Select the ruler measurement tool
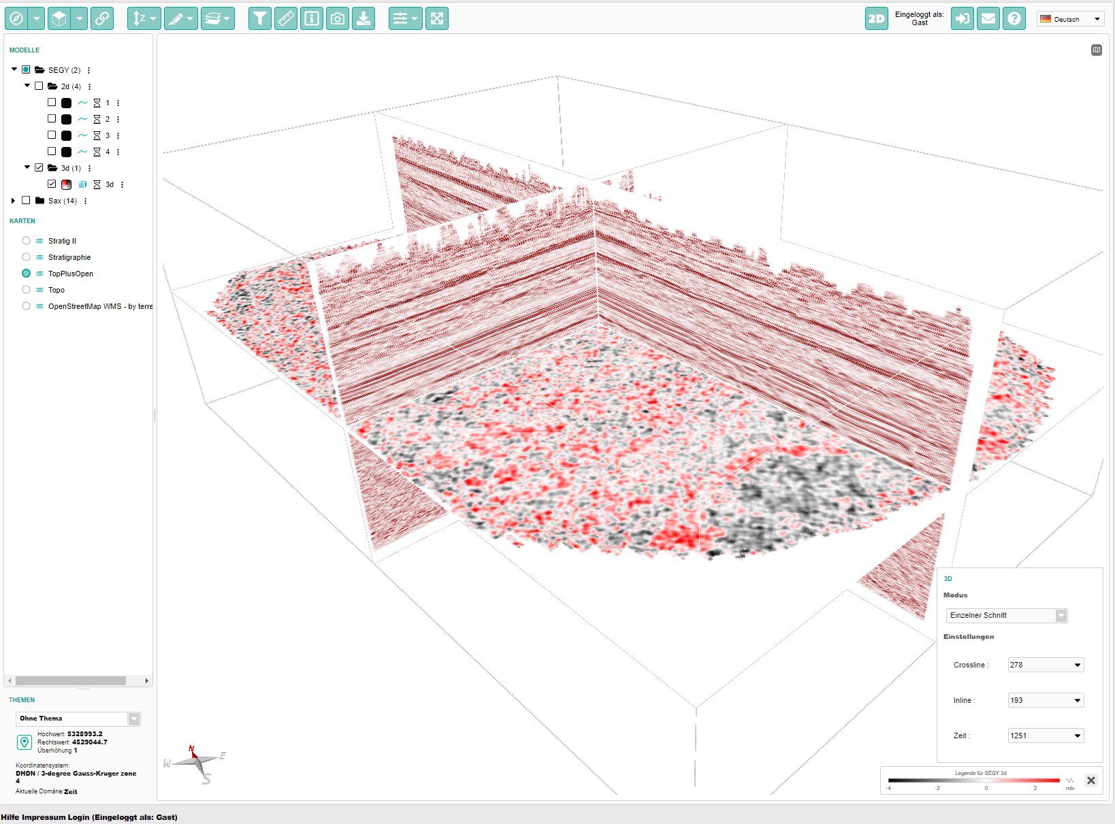The height and width of the screenshot is (824, 1115). pyautogui.click(x=286, y=18)
